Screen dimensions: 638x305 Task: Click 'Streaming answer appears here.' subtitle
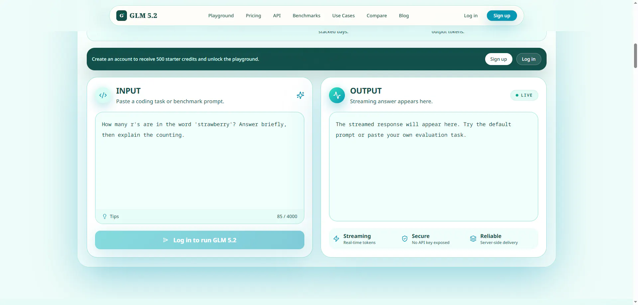pyautogui.click(x=391, y=101)
